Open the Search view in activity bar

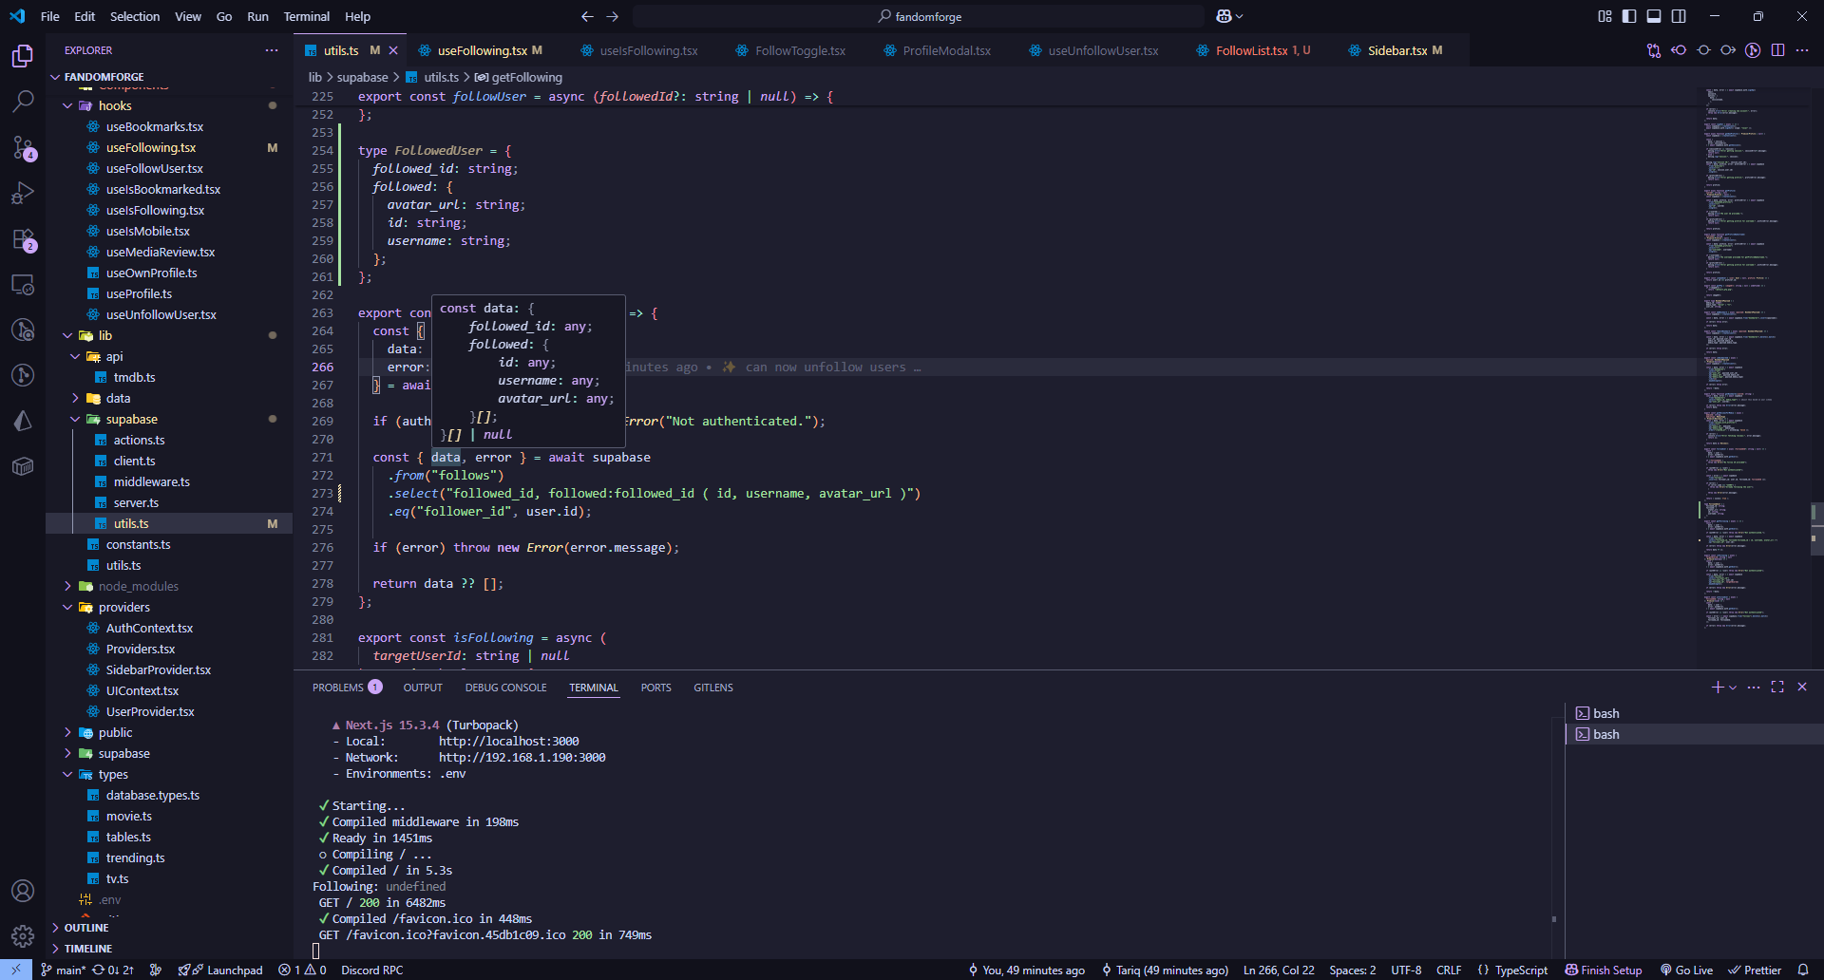point(23,101)
